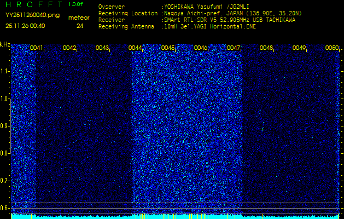This screenshot has width=344, height=219.
Task: Click the green meteor echo near 0048
Action: [x=263, y=129]
